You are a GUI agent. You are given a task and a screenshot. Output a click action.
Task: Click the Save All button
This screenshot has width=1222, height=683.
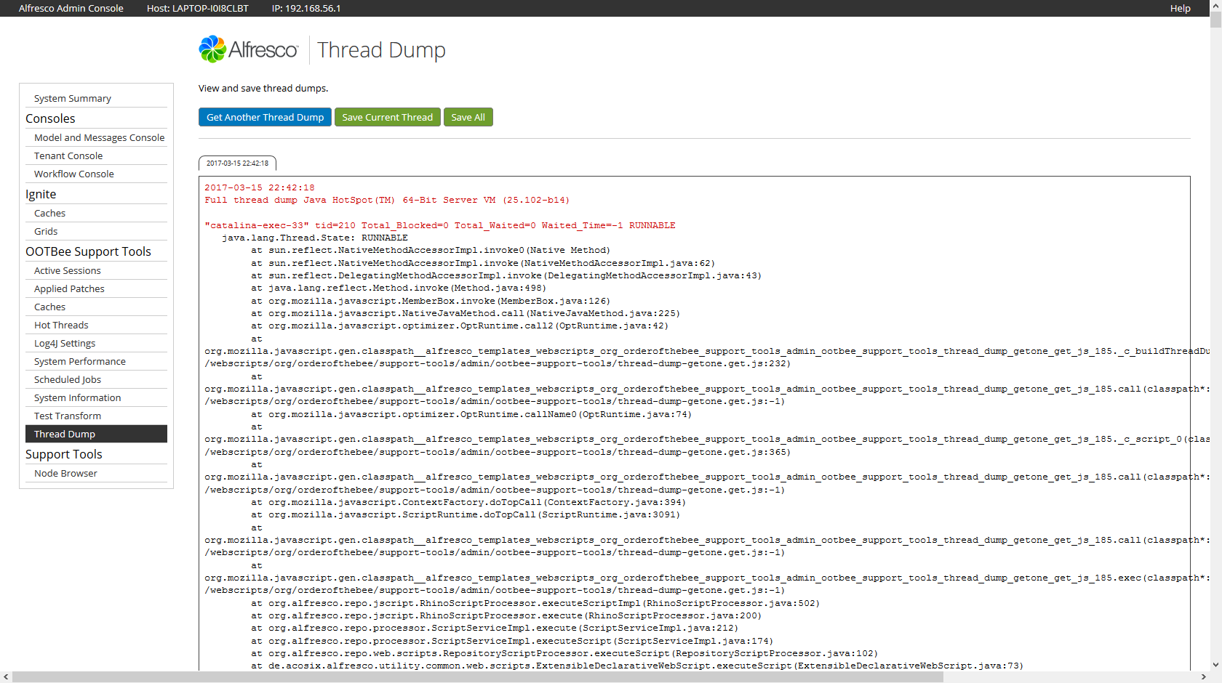pos(468,117)
